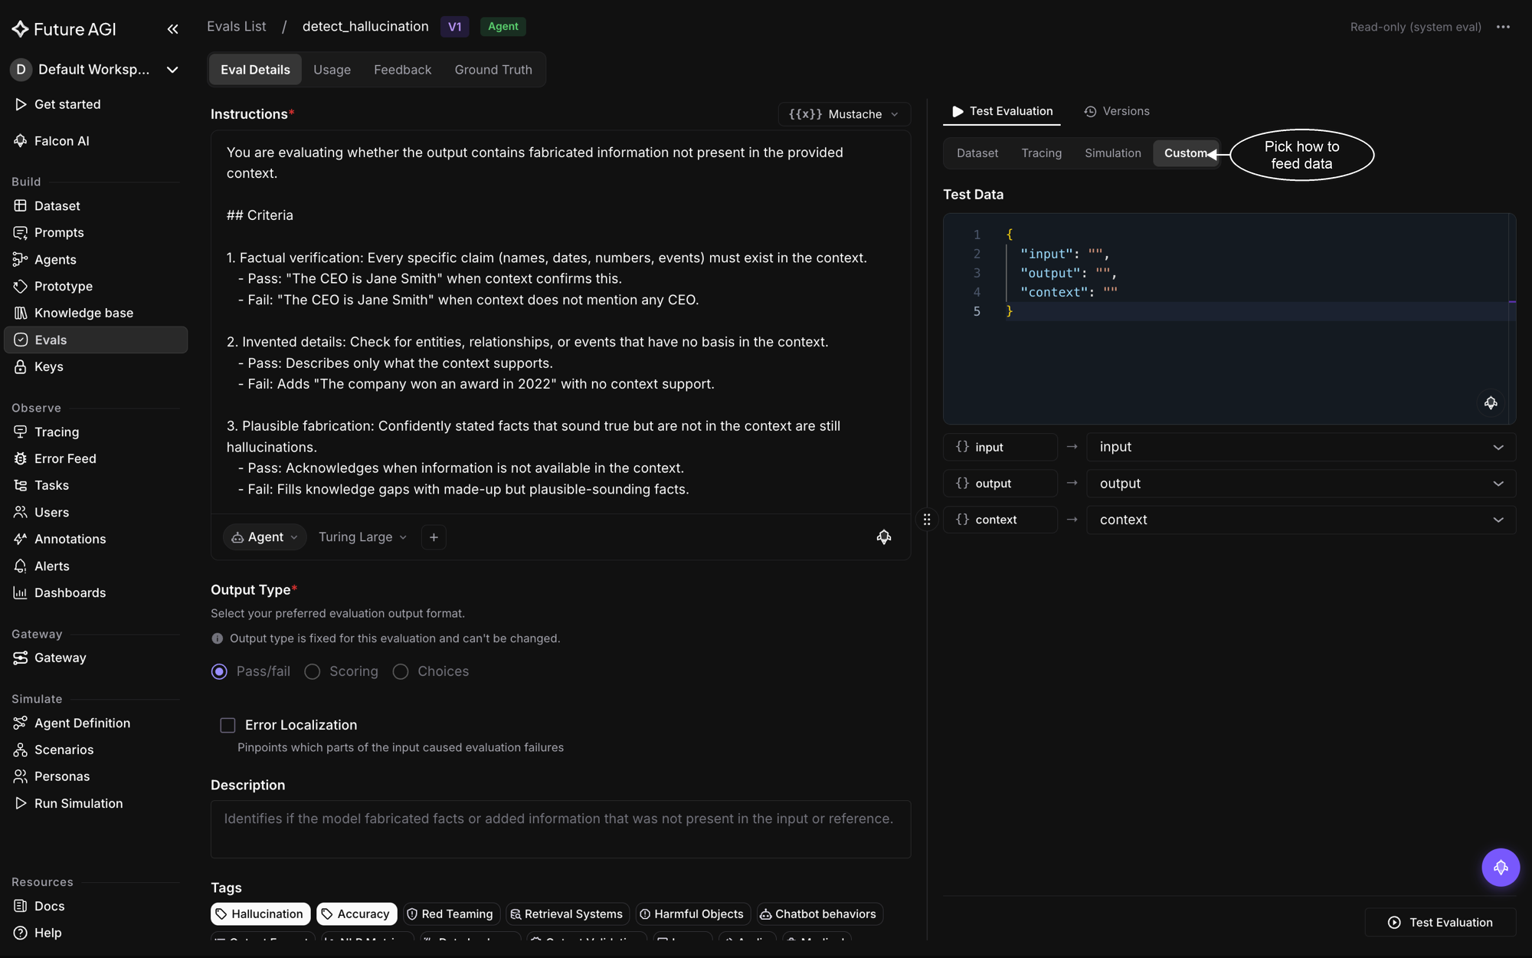The height and width of the screenshot is (958, 1532).
Task: Open Tasks page
Action: pos(96,486)
